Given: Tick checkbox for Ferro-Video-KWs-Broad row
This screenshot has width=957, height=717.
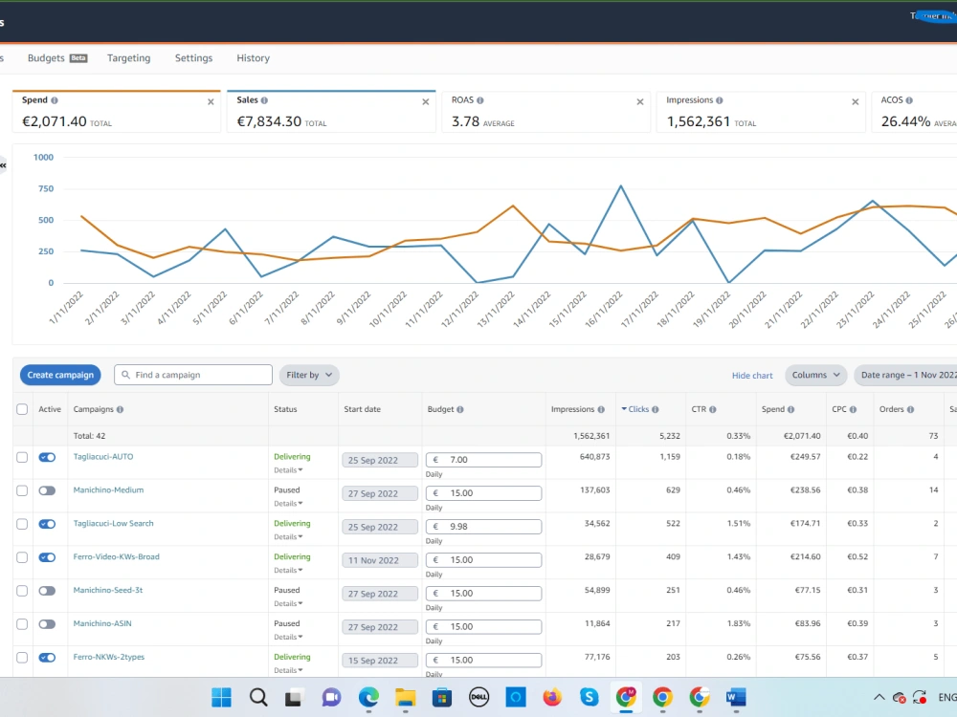Looking at the screenshot, I should [22, 557].
